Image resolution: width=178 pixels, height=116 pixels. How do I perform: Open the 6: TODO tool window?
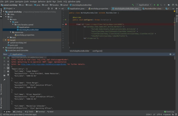click(x=29, y=111)
